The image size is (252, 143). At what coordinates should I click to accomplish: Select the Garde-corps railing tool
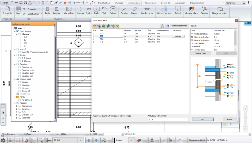147,10
